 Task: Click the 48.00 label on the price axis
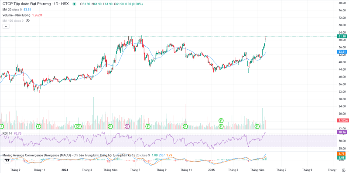coord(342,62)
